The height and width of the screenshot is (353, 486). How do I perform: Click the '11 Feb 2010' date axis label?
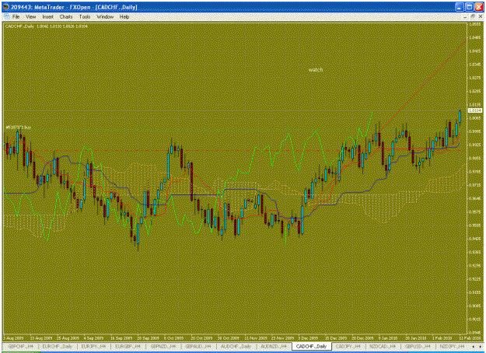tap(470, 337)
